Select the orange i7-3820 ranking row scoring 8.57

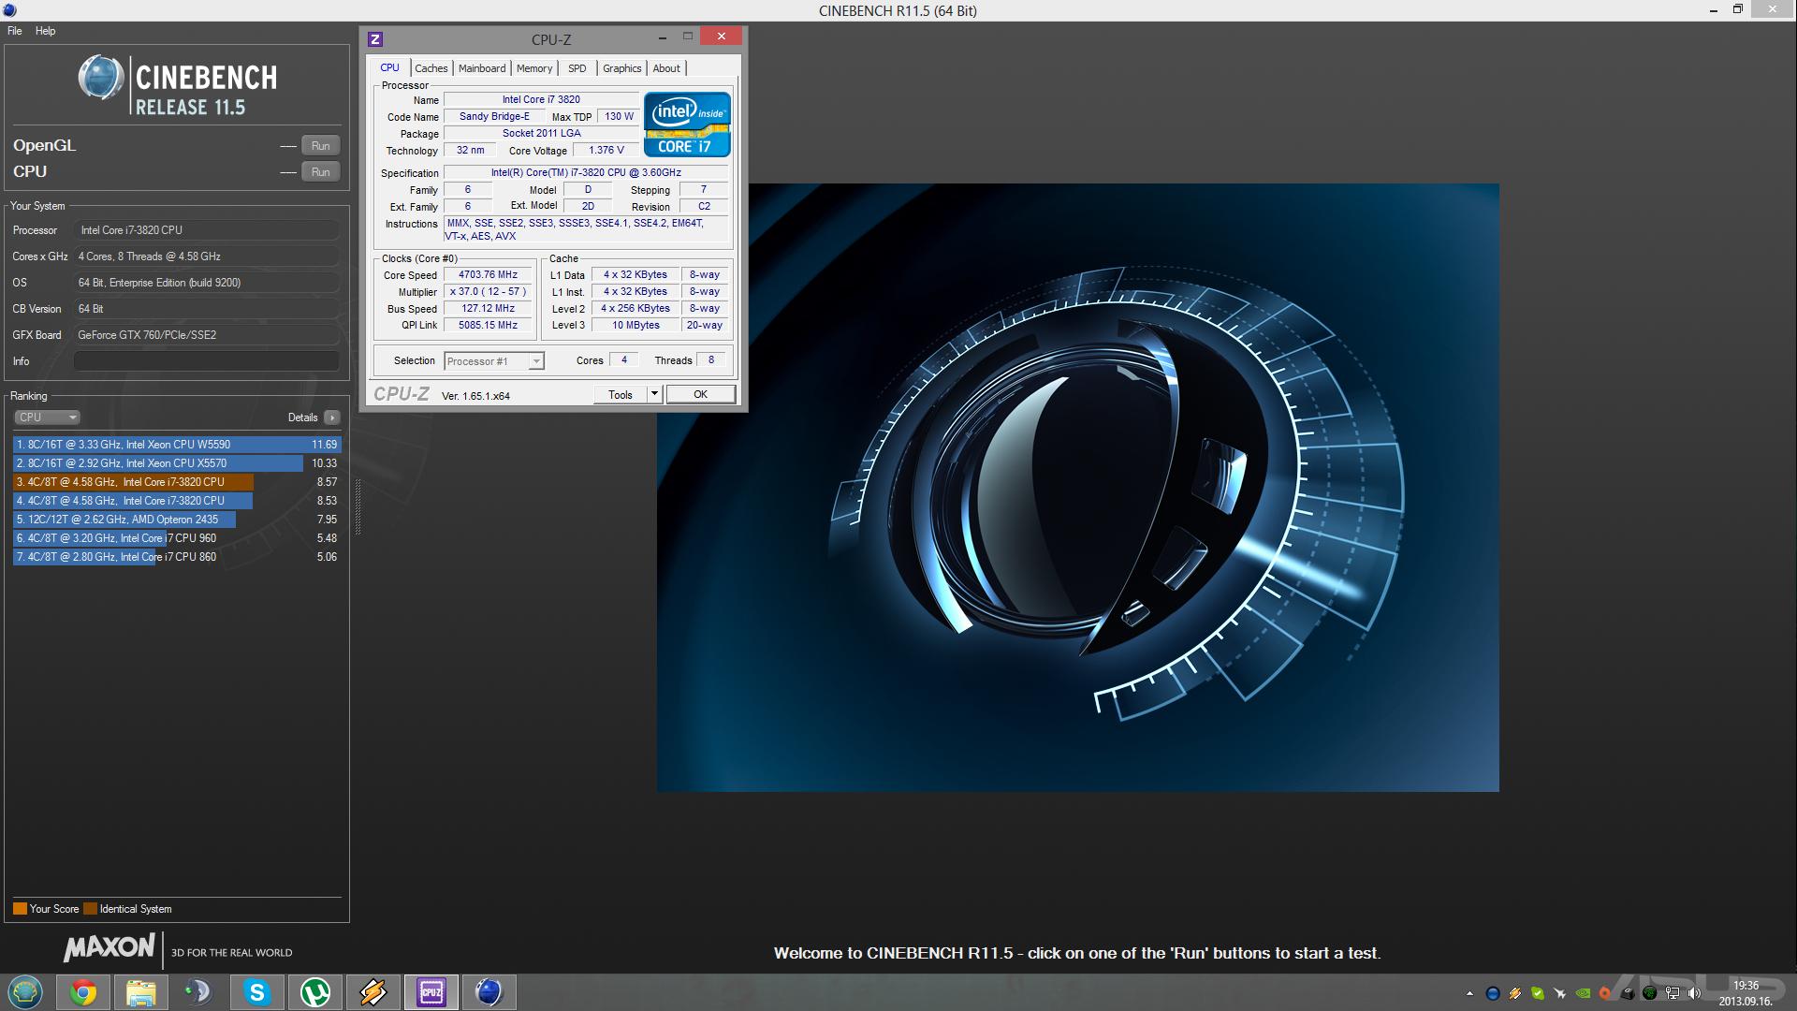tap(177, 482)
